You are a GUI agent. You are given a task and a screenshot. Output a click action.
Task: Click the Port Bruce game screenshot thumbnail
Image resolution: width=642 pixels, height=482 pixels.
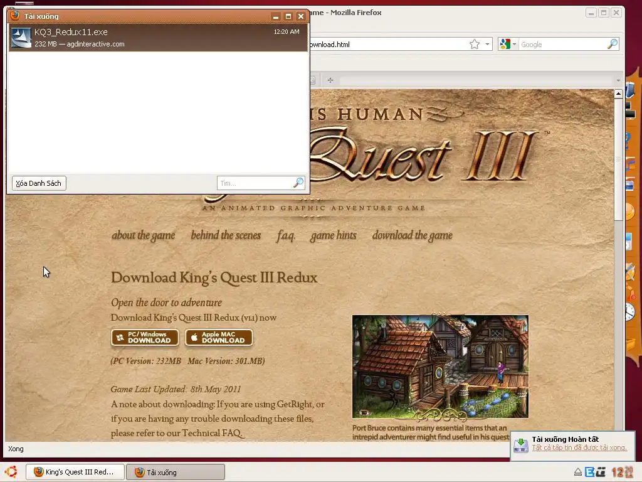[440, 367]
